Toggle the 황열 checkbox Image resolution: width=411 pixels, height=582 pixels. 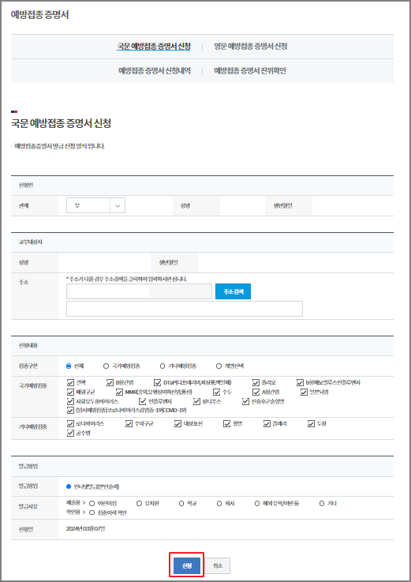click(x=226, y=423)
